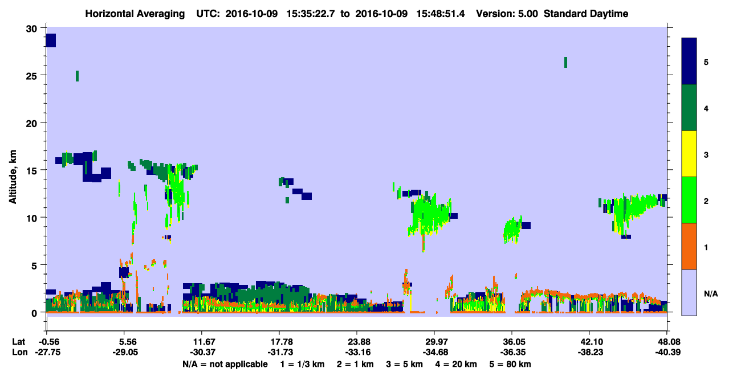
Task: Click the y-axis tick label 25
Action: point(32,75)
